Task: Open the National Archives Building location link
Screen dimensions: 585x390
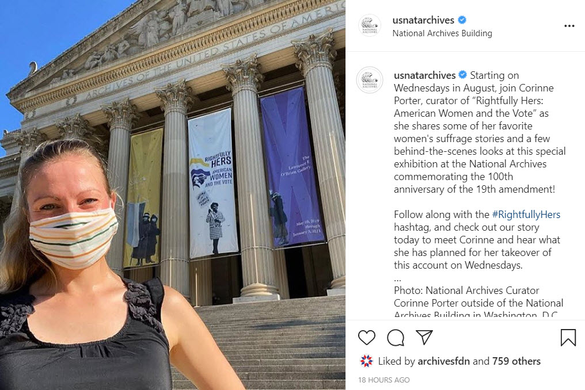Action: coord(442,33)
